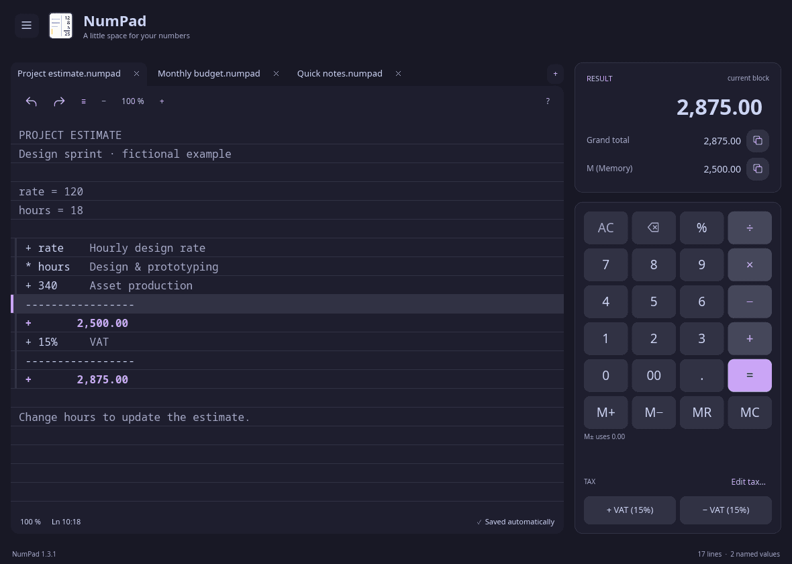This screenshot has width=792, height=564.
Task: Click the '+ 340 Asset production' line
Action: click(x=287, y=285)
